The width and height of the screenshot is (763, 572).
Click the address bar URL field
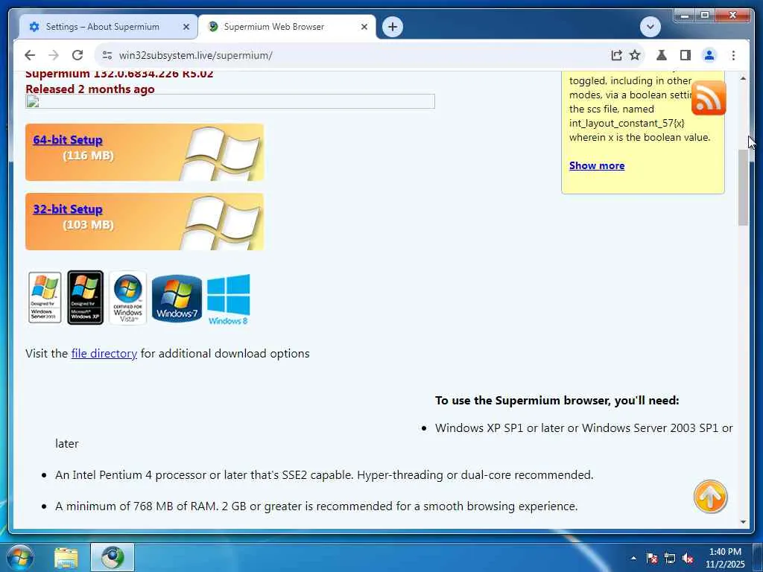360,55
